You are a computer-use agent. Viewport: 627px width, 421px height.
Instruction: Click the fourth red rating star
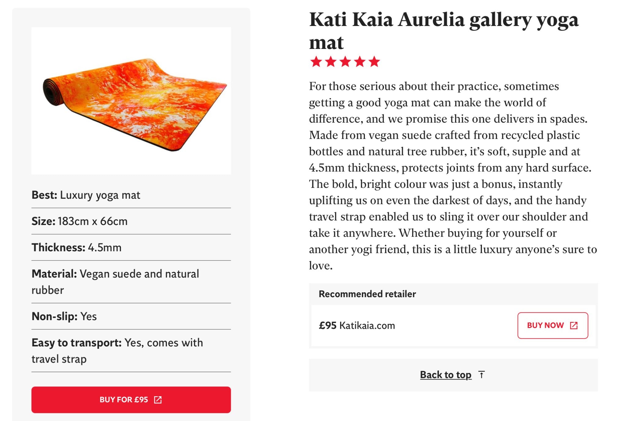[x=360, y=61]
